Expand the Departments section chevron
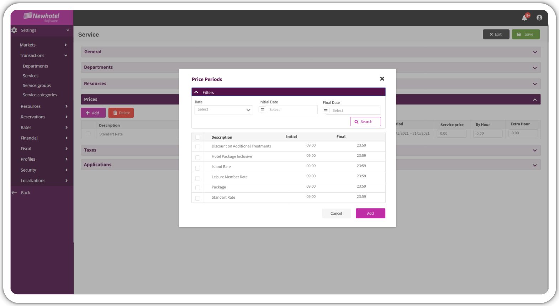The width and height of the screenshot is (559, 306). pyautogui.click(x=535, y=68)
